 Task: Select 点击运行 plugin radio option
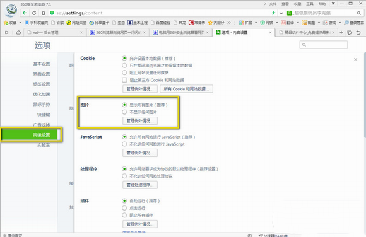point(124,208)
